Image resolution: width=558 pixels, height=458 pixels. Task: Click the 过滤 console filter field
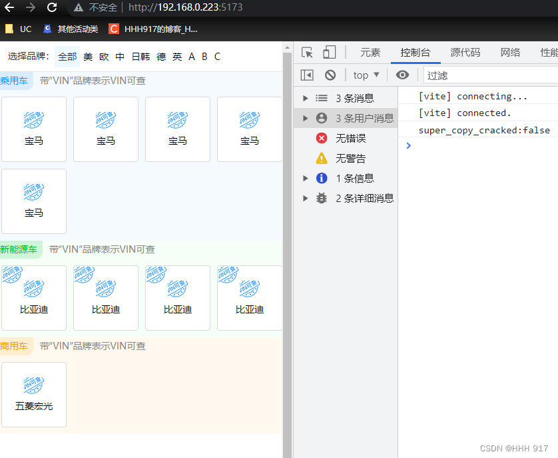[x=491, y=75]
